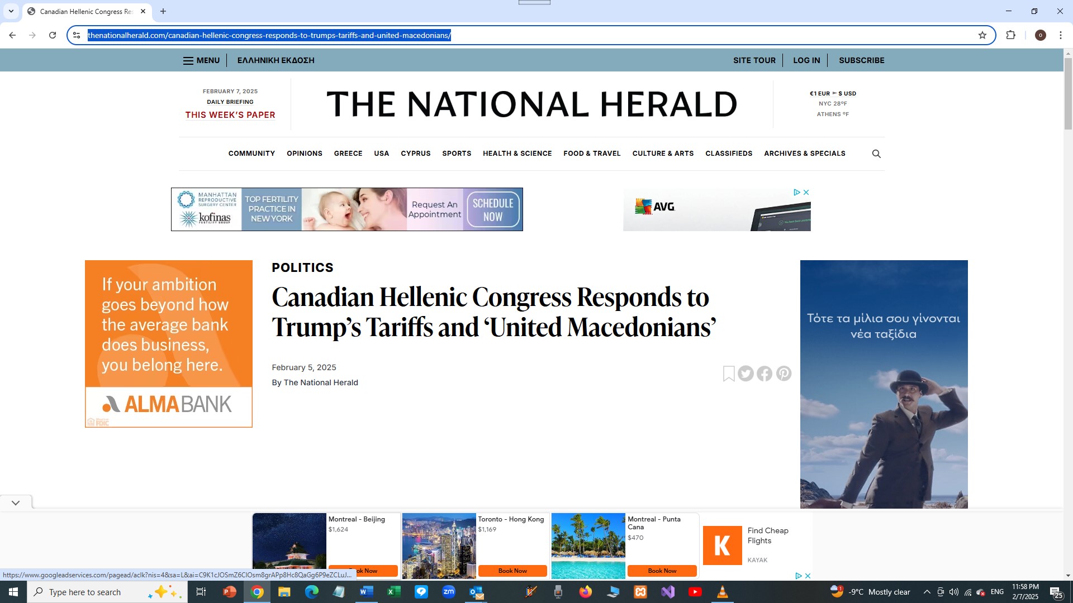This screenshot has width=1073, height=603.
Task: Click LOG IN
Action: tap(806, 60)
